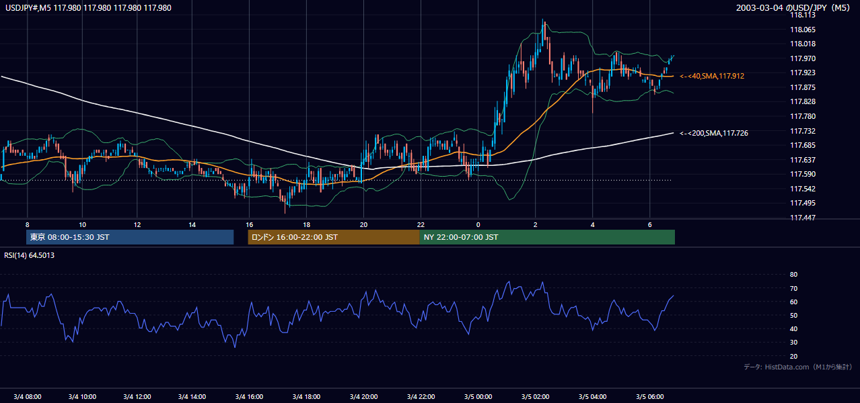
Task: Click the 3/4 22:00 date label
Action: (x=421, y=396)
